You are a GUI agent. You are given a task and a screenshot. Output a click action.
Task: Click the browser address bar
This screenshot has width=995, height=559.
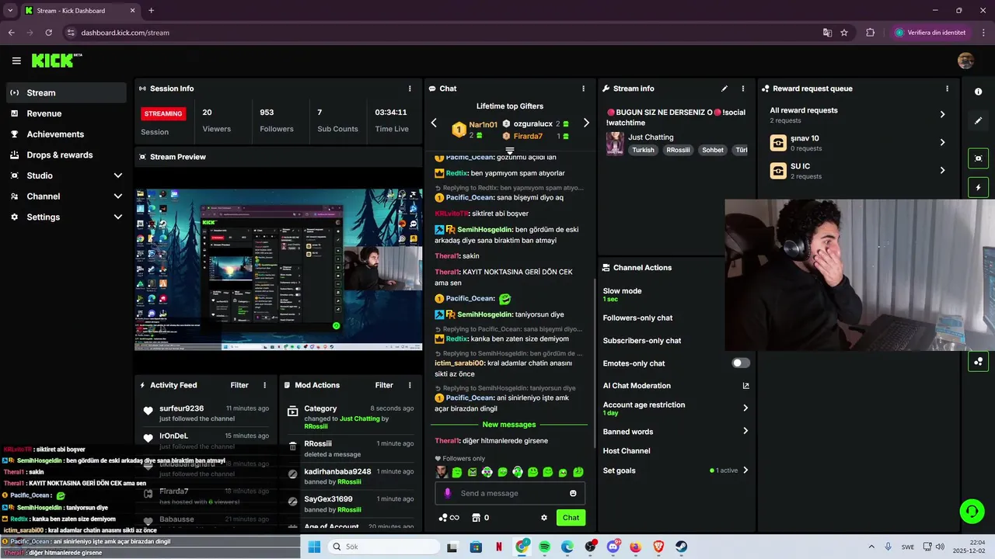point(439,33)
